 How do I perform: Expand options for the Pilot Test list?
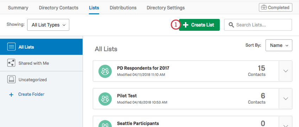[x=286, y=99]
